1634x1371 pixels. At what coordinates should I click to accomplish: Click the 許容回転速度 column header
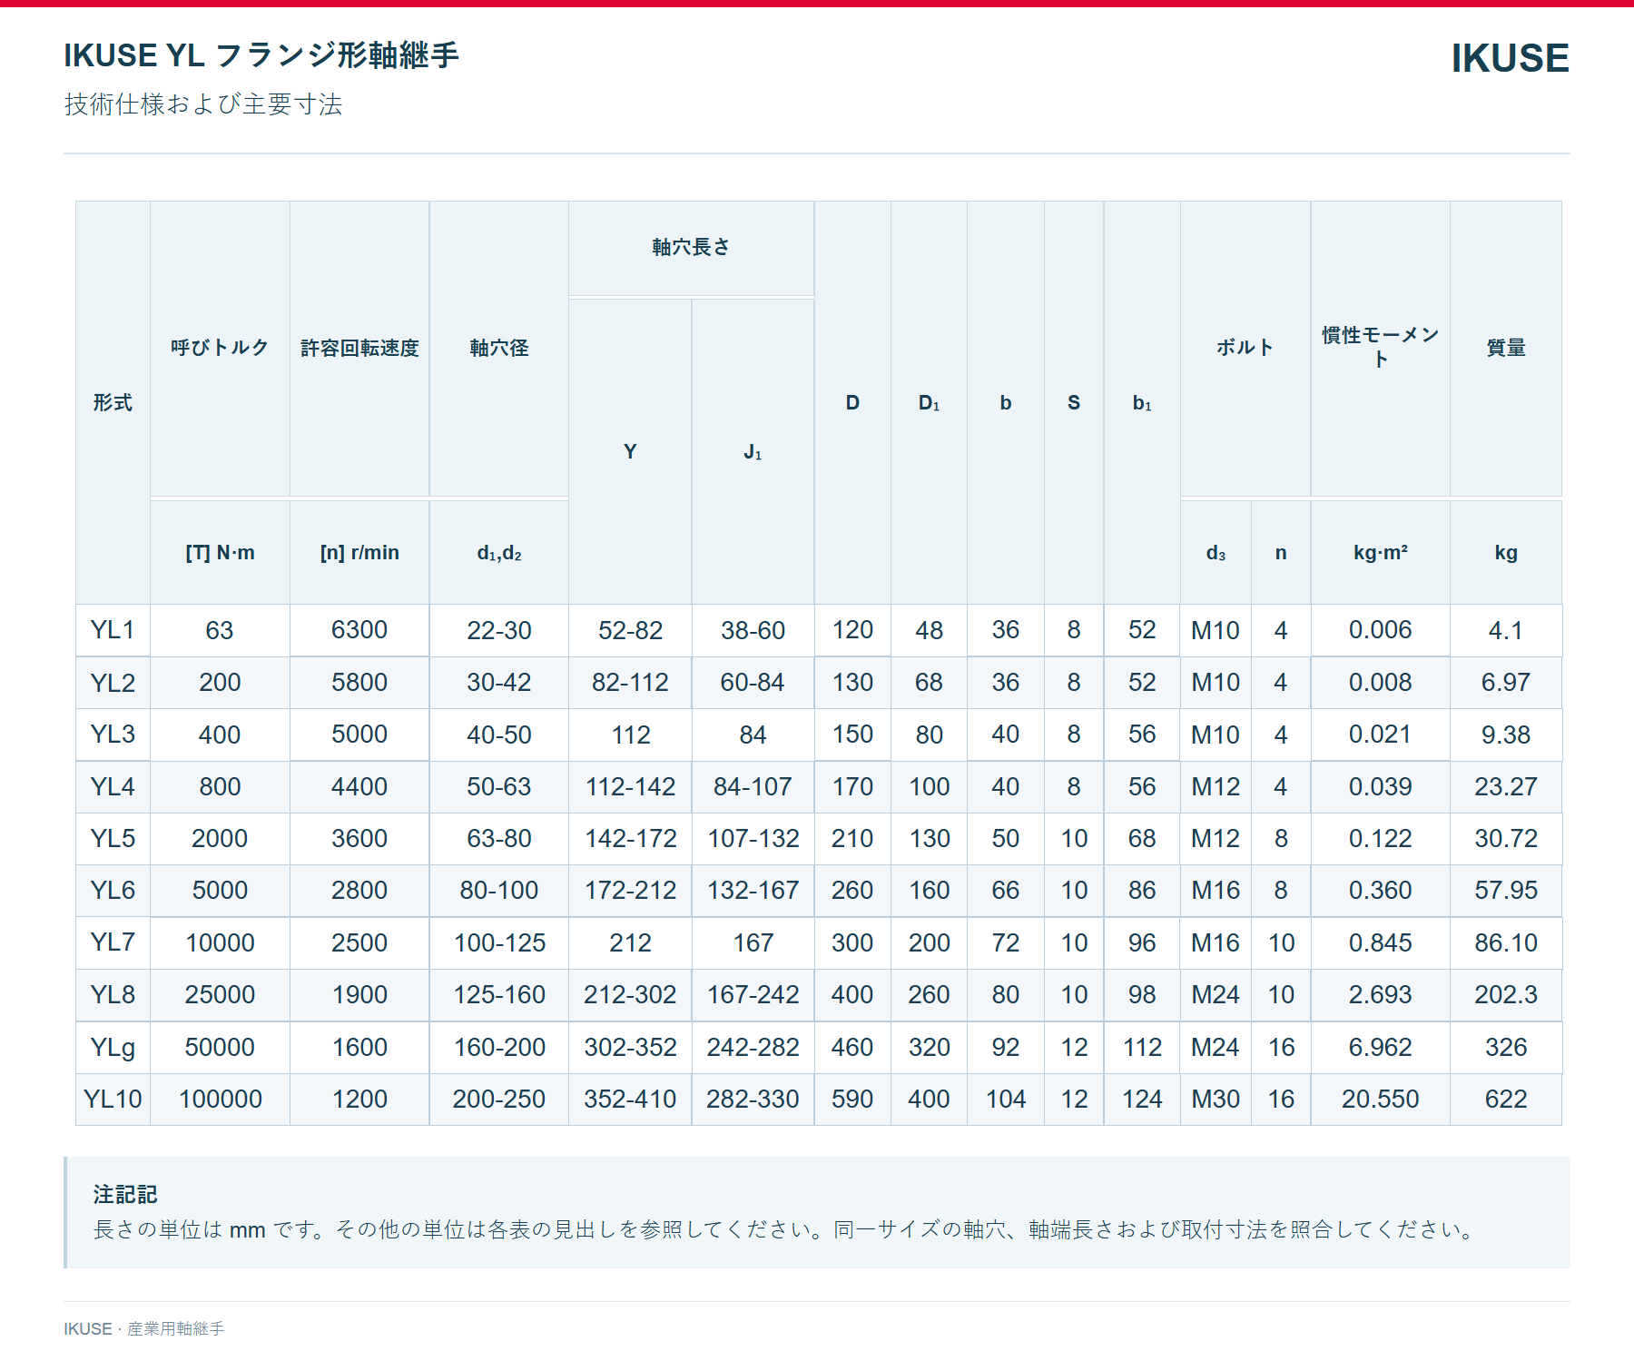point(359,348)
